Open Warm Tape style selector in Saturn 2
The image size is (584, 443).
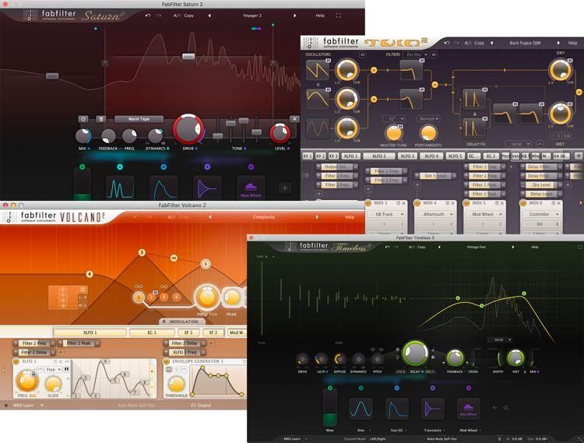[139, 119]
